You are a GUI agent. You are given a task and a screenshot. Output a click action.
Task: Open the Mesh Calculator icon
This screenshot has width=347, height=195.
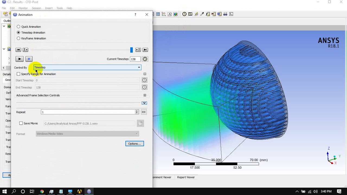coord(219,14)
